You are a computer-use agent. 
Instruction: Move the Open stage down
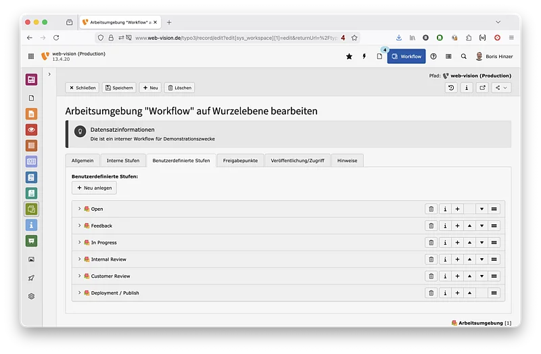point(482,209)
